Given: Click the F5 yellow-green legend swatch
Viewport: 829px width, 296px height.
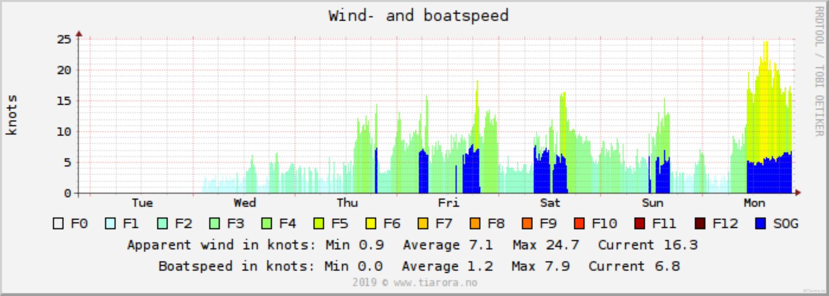Looking at the screenshot, I should pos(319,224).
